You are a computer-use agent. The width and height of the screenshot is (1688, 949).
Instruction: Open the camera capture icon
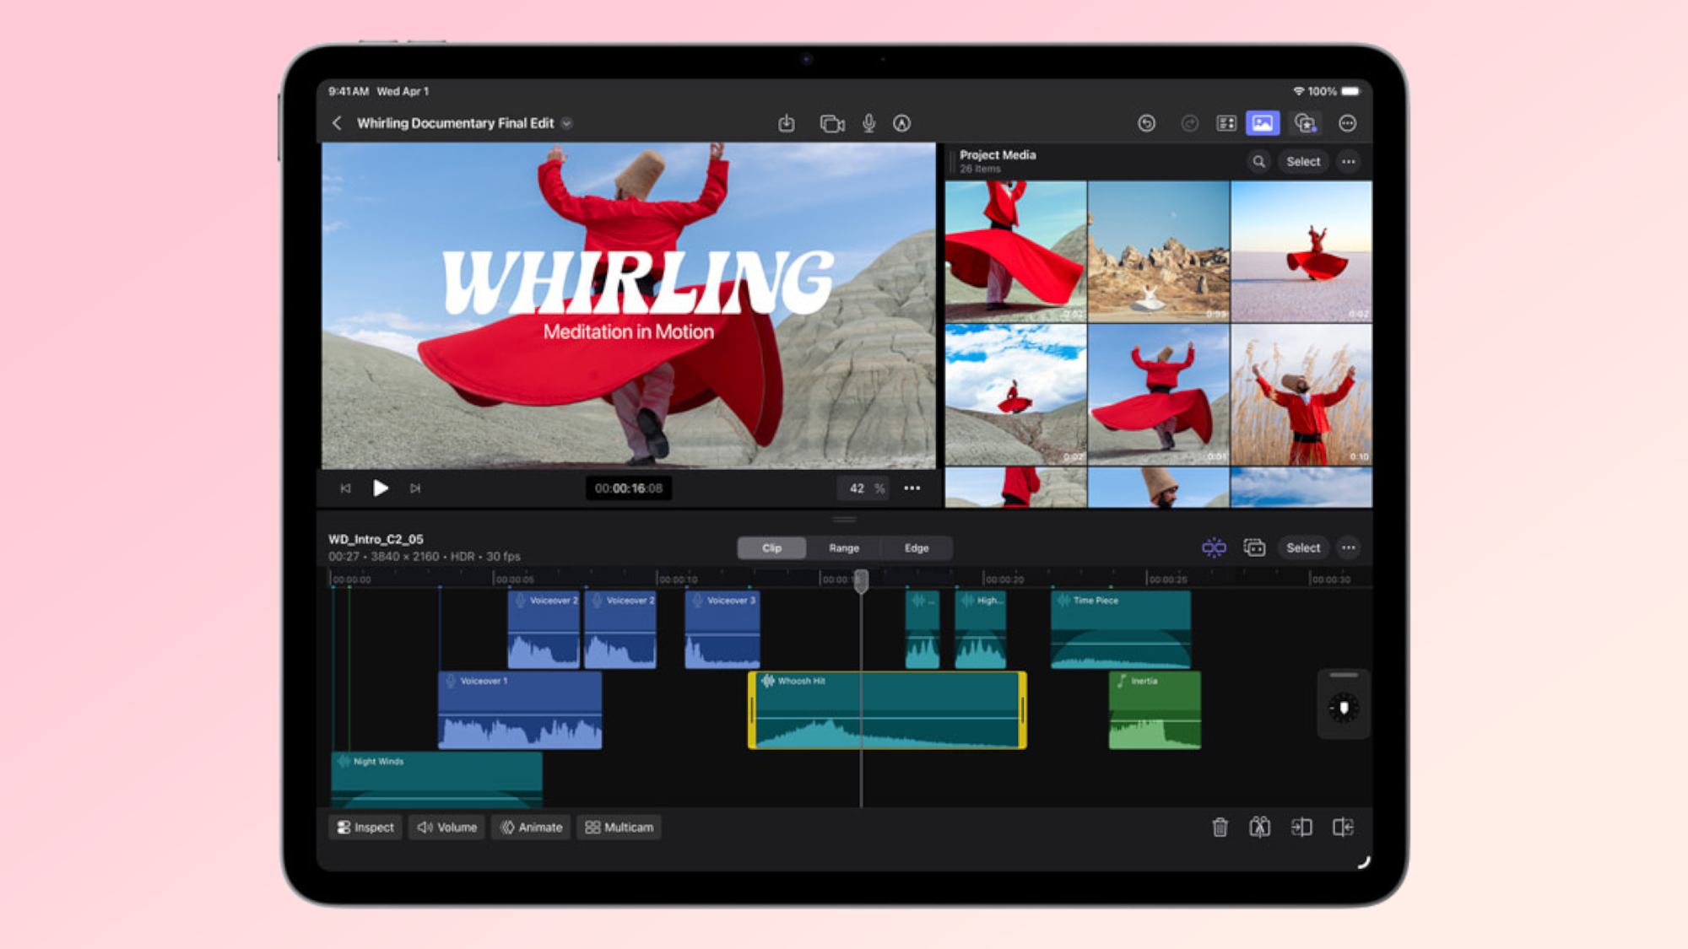pos(831,123)
